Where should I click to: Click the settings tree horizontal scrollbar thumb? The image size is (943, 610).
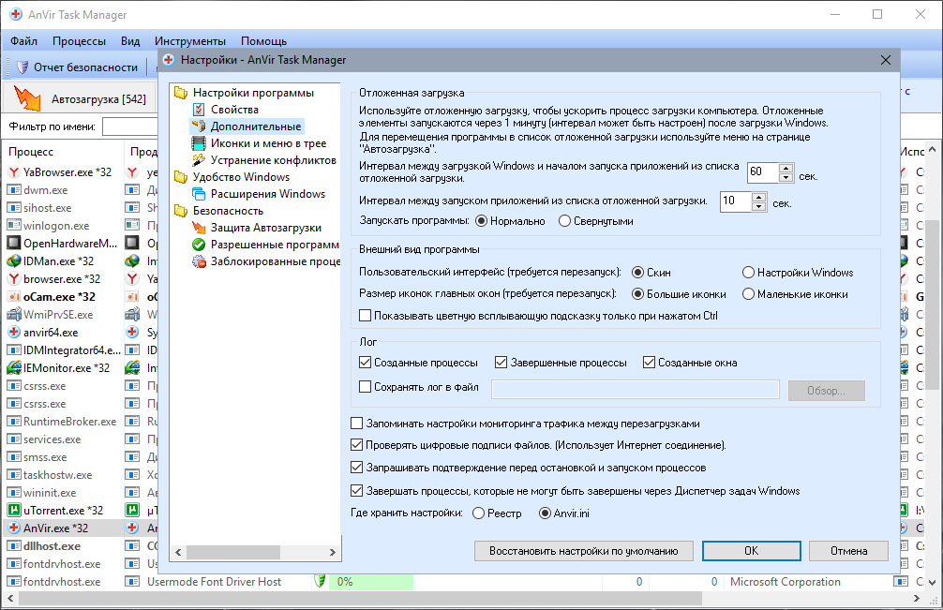click(x=233, y=552)
